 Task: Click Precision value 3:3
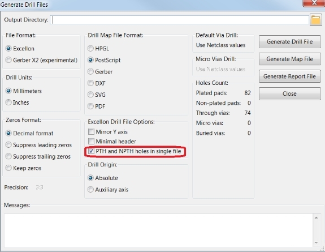tap(40, 187)
